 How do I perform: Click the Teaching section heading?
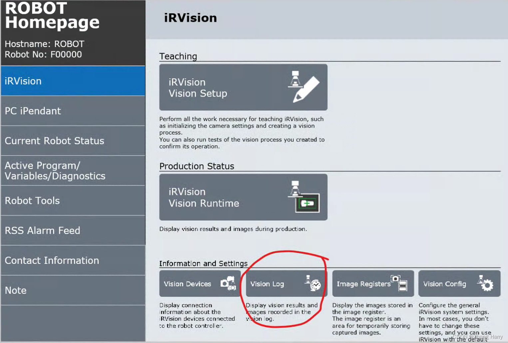pos(178,56)
